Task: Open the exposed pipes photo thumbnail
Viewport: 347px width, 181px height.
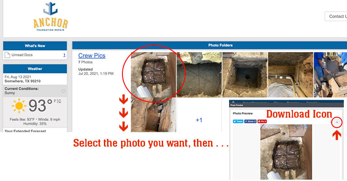Action: click(x=291, y=75)
